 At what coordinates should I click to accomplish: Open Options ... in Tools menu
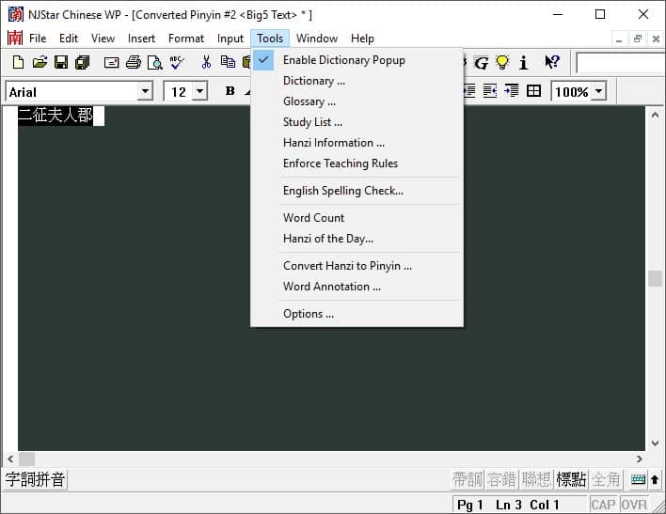point(357,314)
